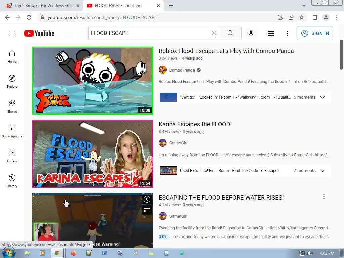Image resolution: width=344 pixels, height=258 pixels.
Task: Click the browser forward arrow
Action: coord(18,17)
